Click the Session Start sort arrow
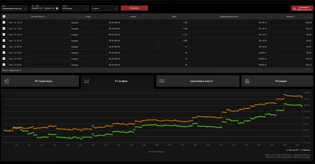 [x=44, y=17]
